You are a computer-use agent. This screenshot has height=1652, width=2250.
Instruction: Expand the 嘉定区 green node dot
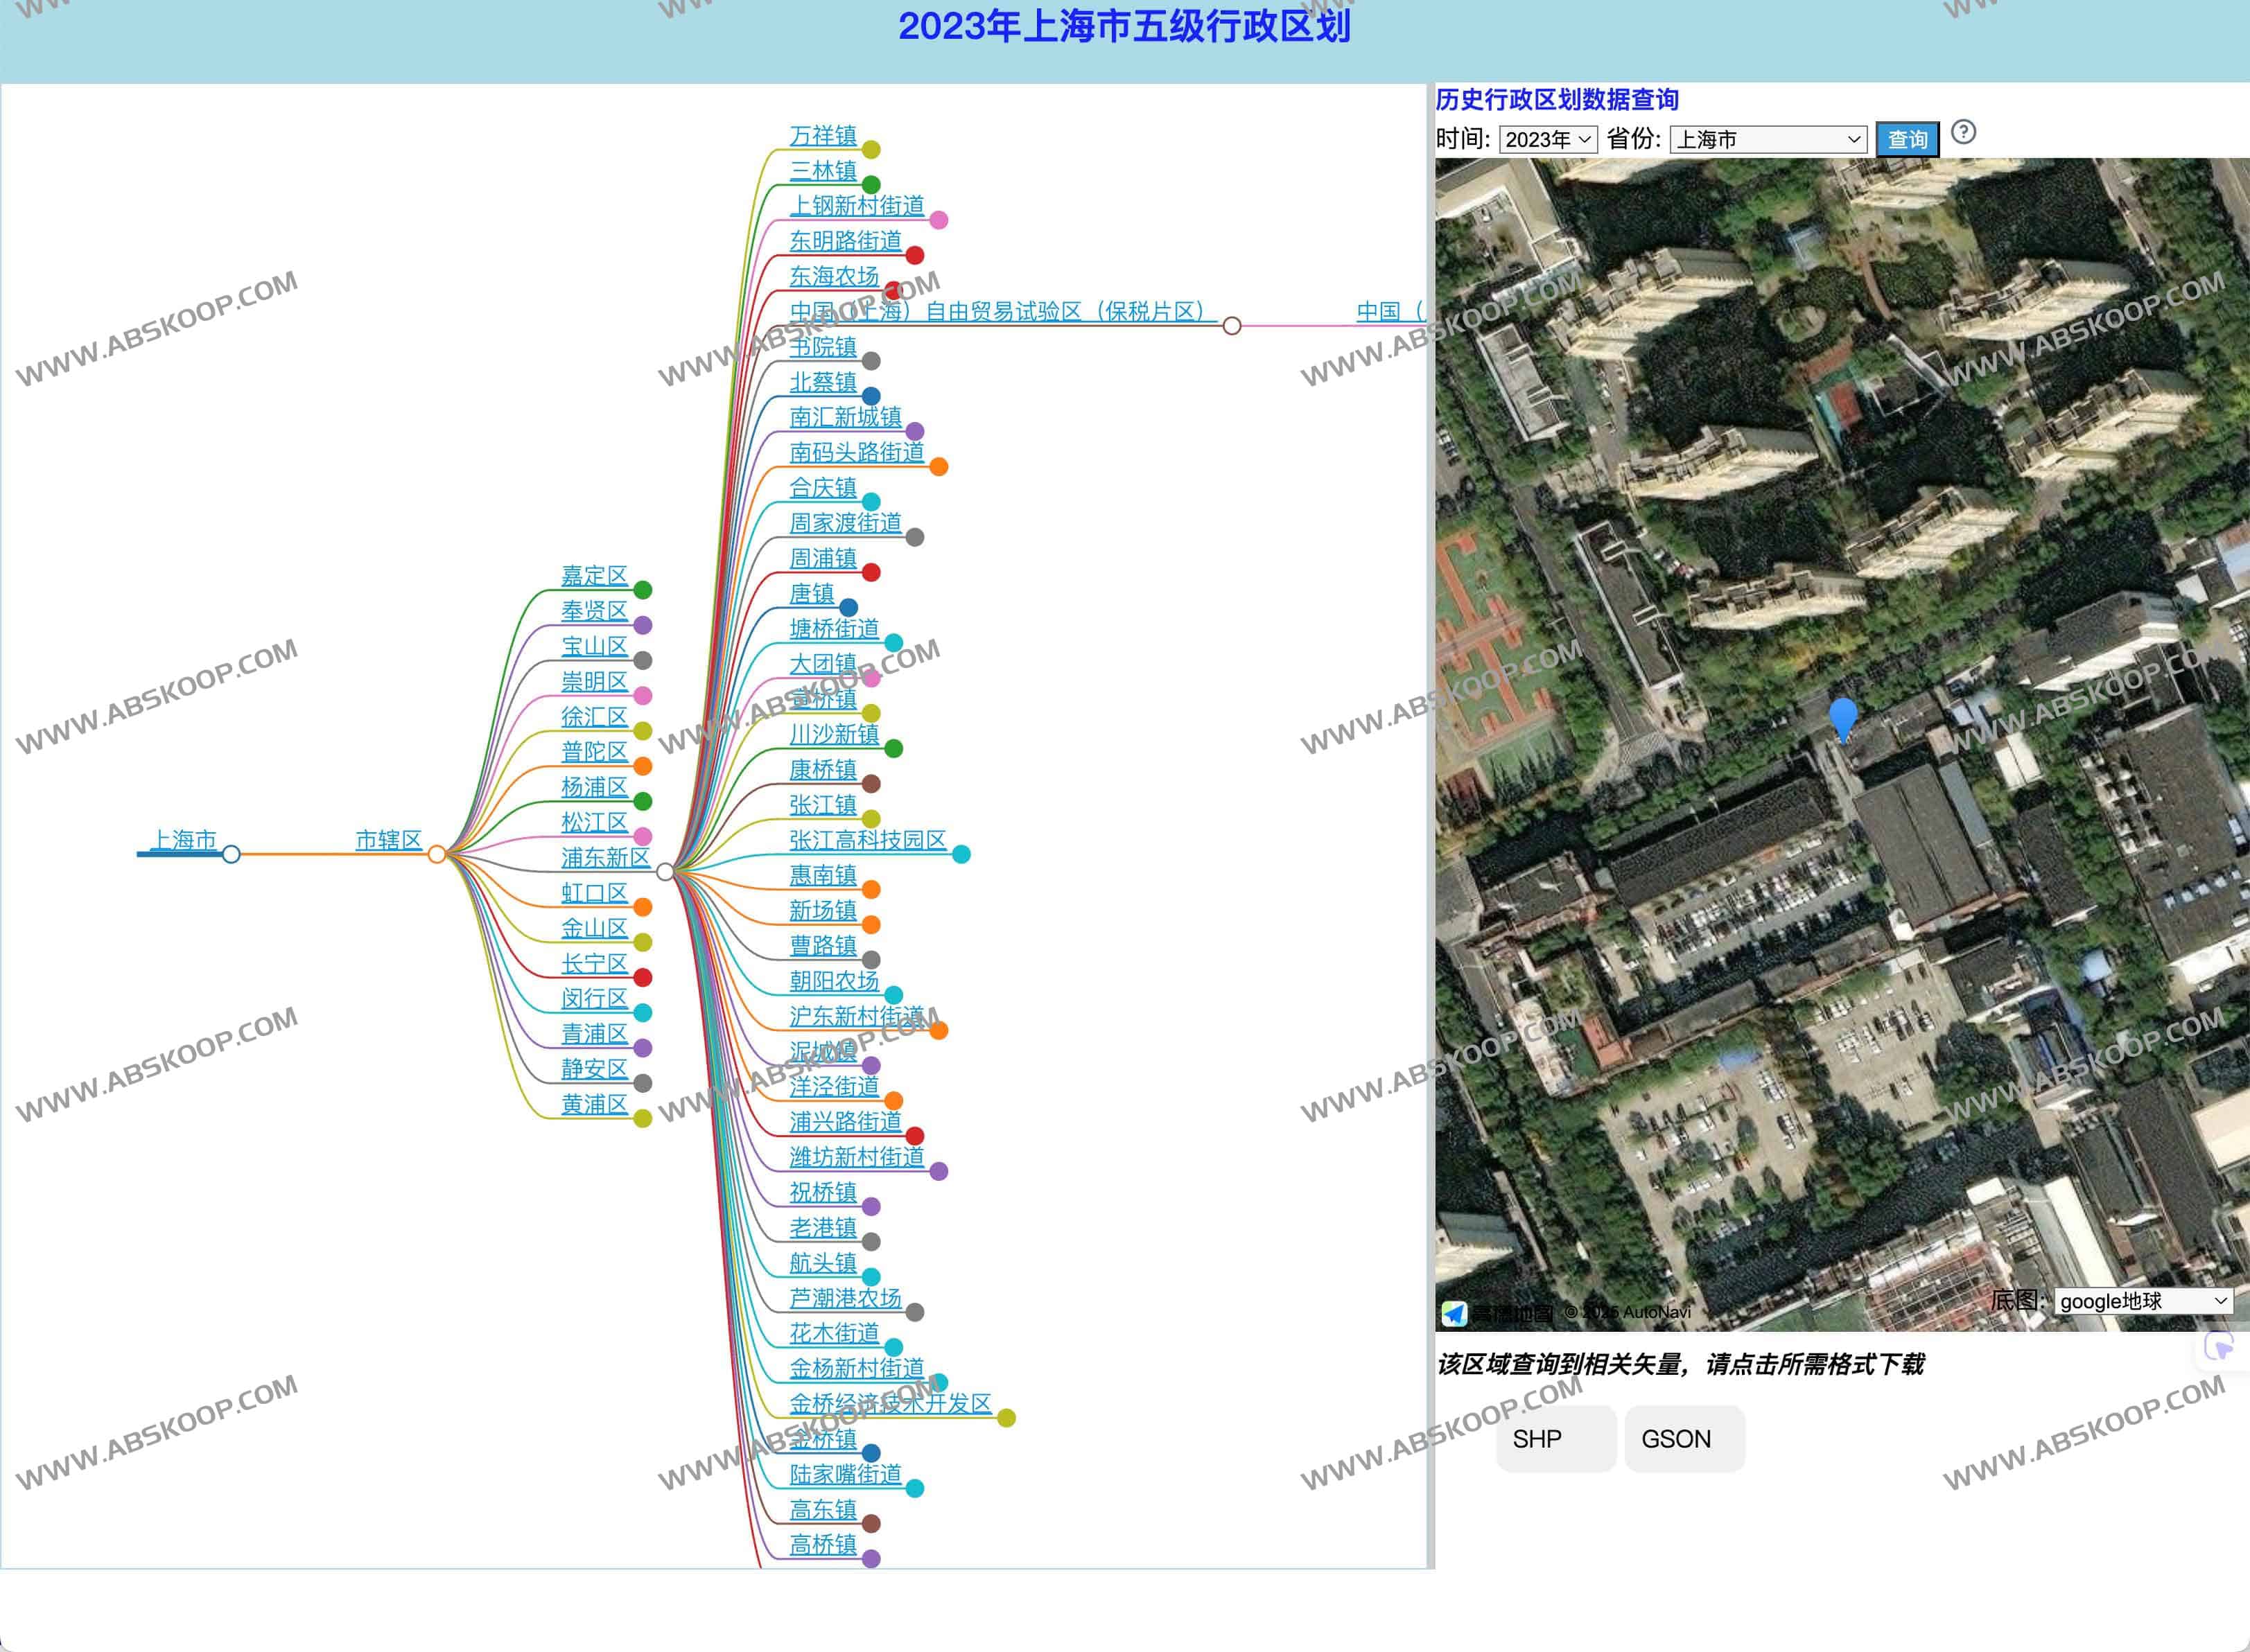click(643, 590)
